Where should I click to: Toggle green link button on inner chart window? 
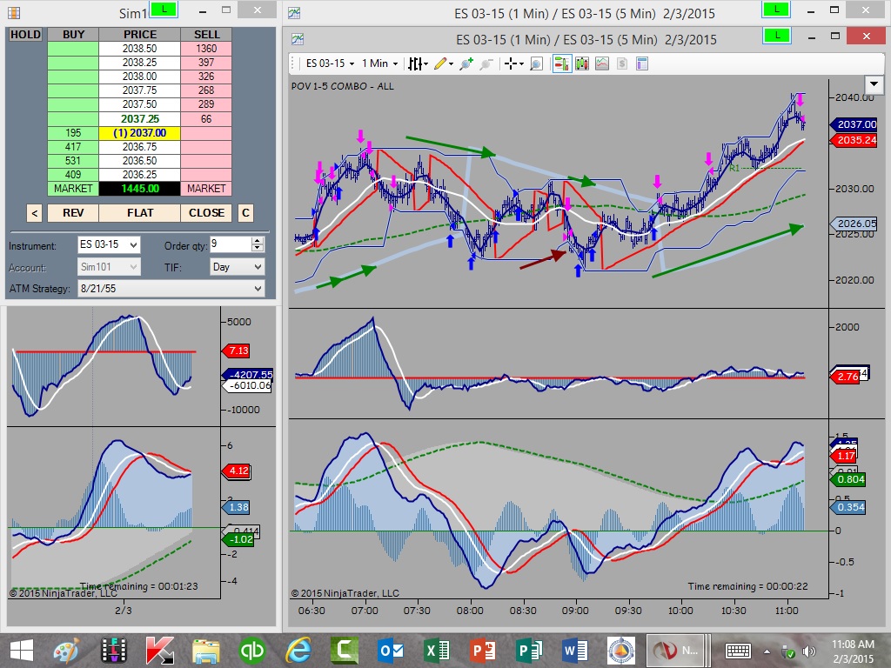[777, 35]
